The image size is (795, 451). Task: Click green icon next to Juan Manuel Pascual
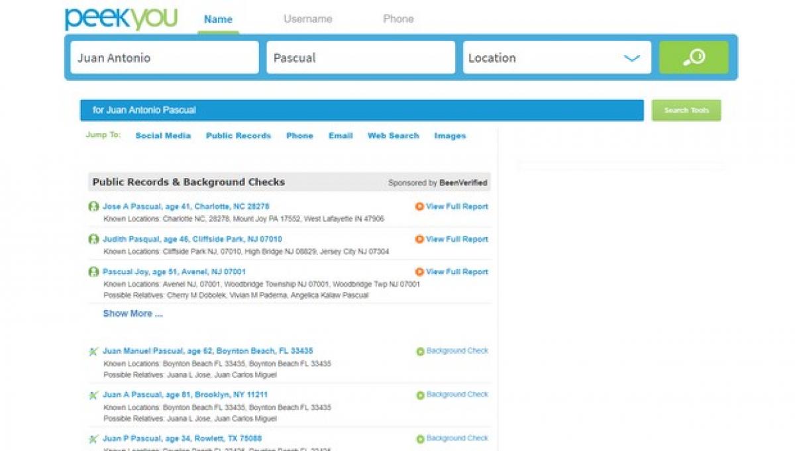coord(93,352)
